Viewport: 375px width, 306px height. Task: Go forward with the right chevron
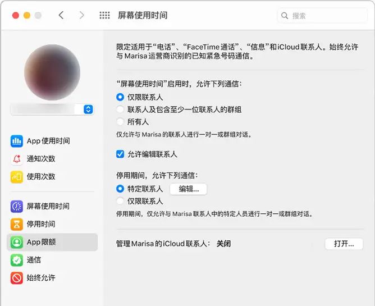[82, 15]
